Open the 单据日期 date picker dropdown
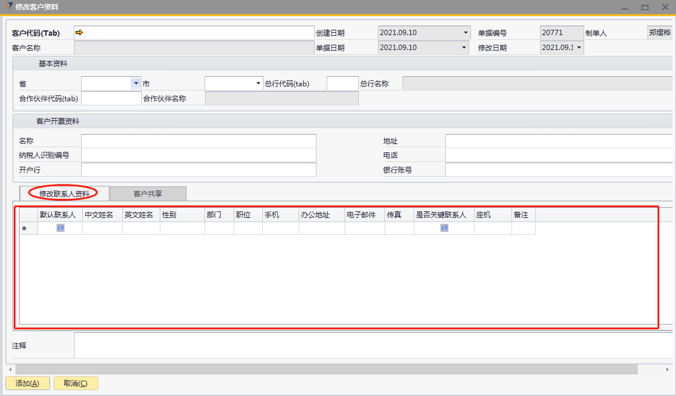This screenshot has width=676, height=396. point(466,48)
